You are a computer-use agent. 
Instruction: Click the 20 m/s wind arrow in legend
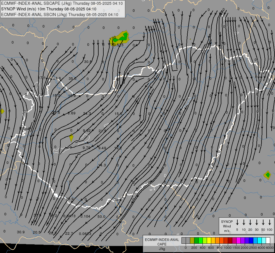pos(250,222)
